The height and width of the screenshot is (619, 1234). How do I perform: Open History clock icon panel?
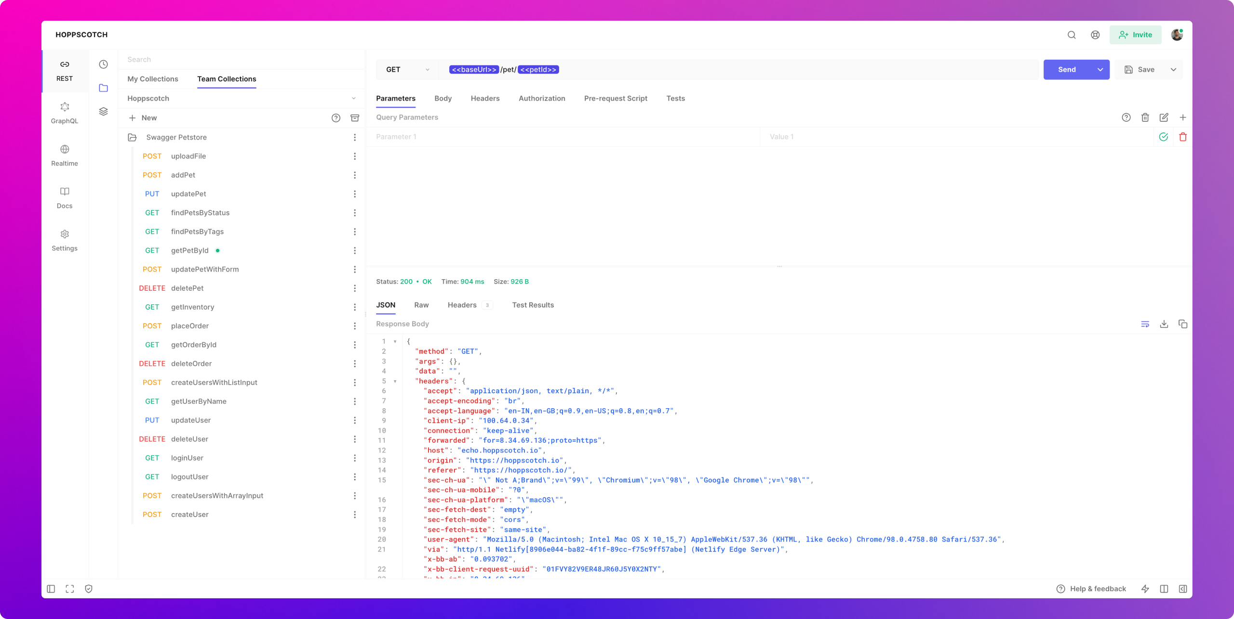(103, 64)
